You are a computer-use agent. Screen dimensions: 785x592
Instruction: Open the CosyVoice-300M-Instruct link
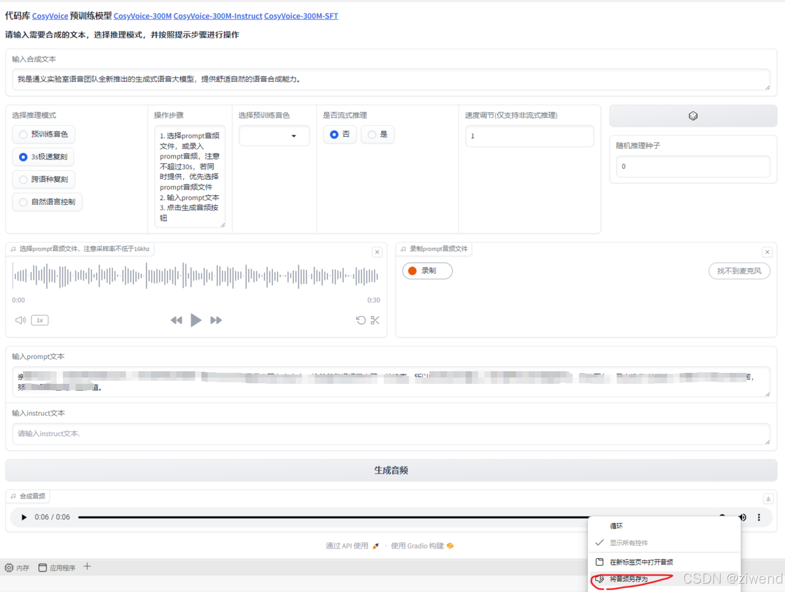pyautogui.click(x=218, y=16)
